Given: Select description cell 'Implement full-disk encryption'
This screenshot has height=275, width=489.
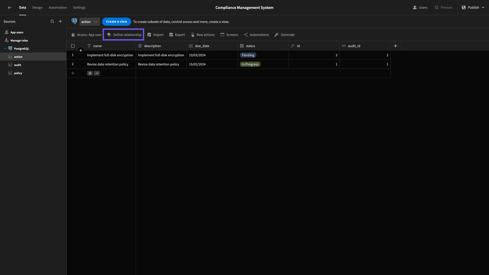Looking at the screenshot, I should click(161, 55).
